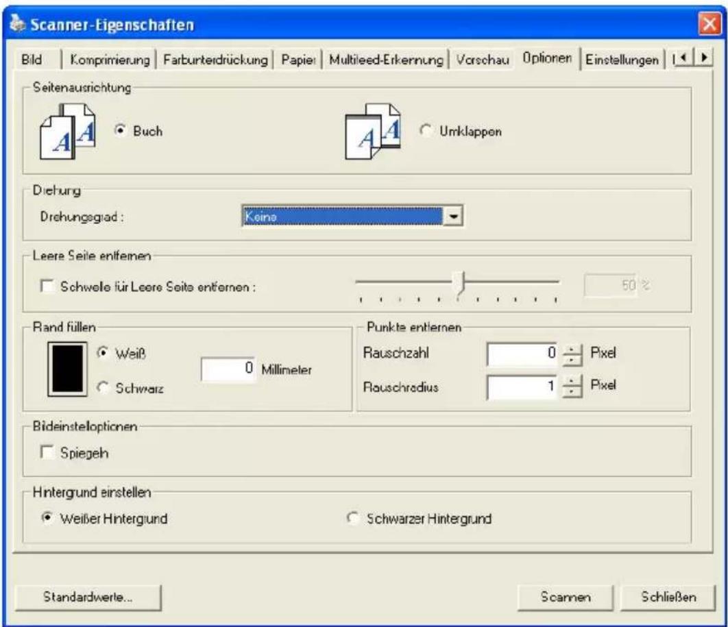Click the Standardwerte button
The width and height of the screenshot is (728, 627).
pos(88,597)
